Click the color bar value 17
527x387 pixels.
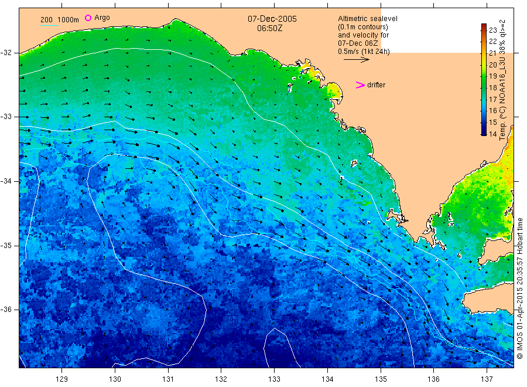pyautogui.click(x=492, y=99)
